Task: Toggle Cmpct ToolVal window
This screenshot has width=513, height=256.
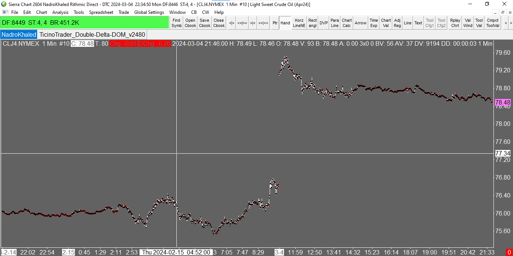Action: 493,23
